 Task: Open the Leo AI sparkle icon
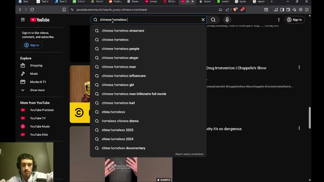(294, 10)
